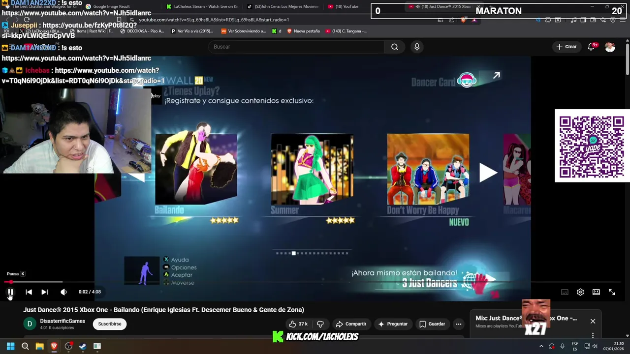The width and height of the screenshot is (630, 354).
Task: Toggle theater mode in the player
Action: 596,292
